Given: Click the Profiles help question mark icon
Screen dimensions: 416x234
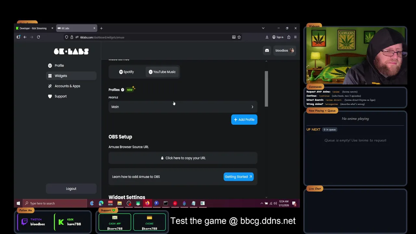Looking at the screenshot, I should coord(123,90).
